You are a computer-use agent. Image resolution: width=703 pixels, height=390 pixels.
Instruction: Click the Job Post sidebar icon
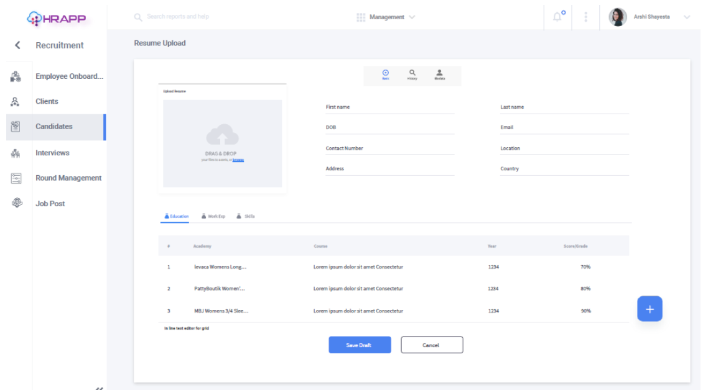(17, 203)
